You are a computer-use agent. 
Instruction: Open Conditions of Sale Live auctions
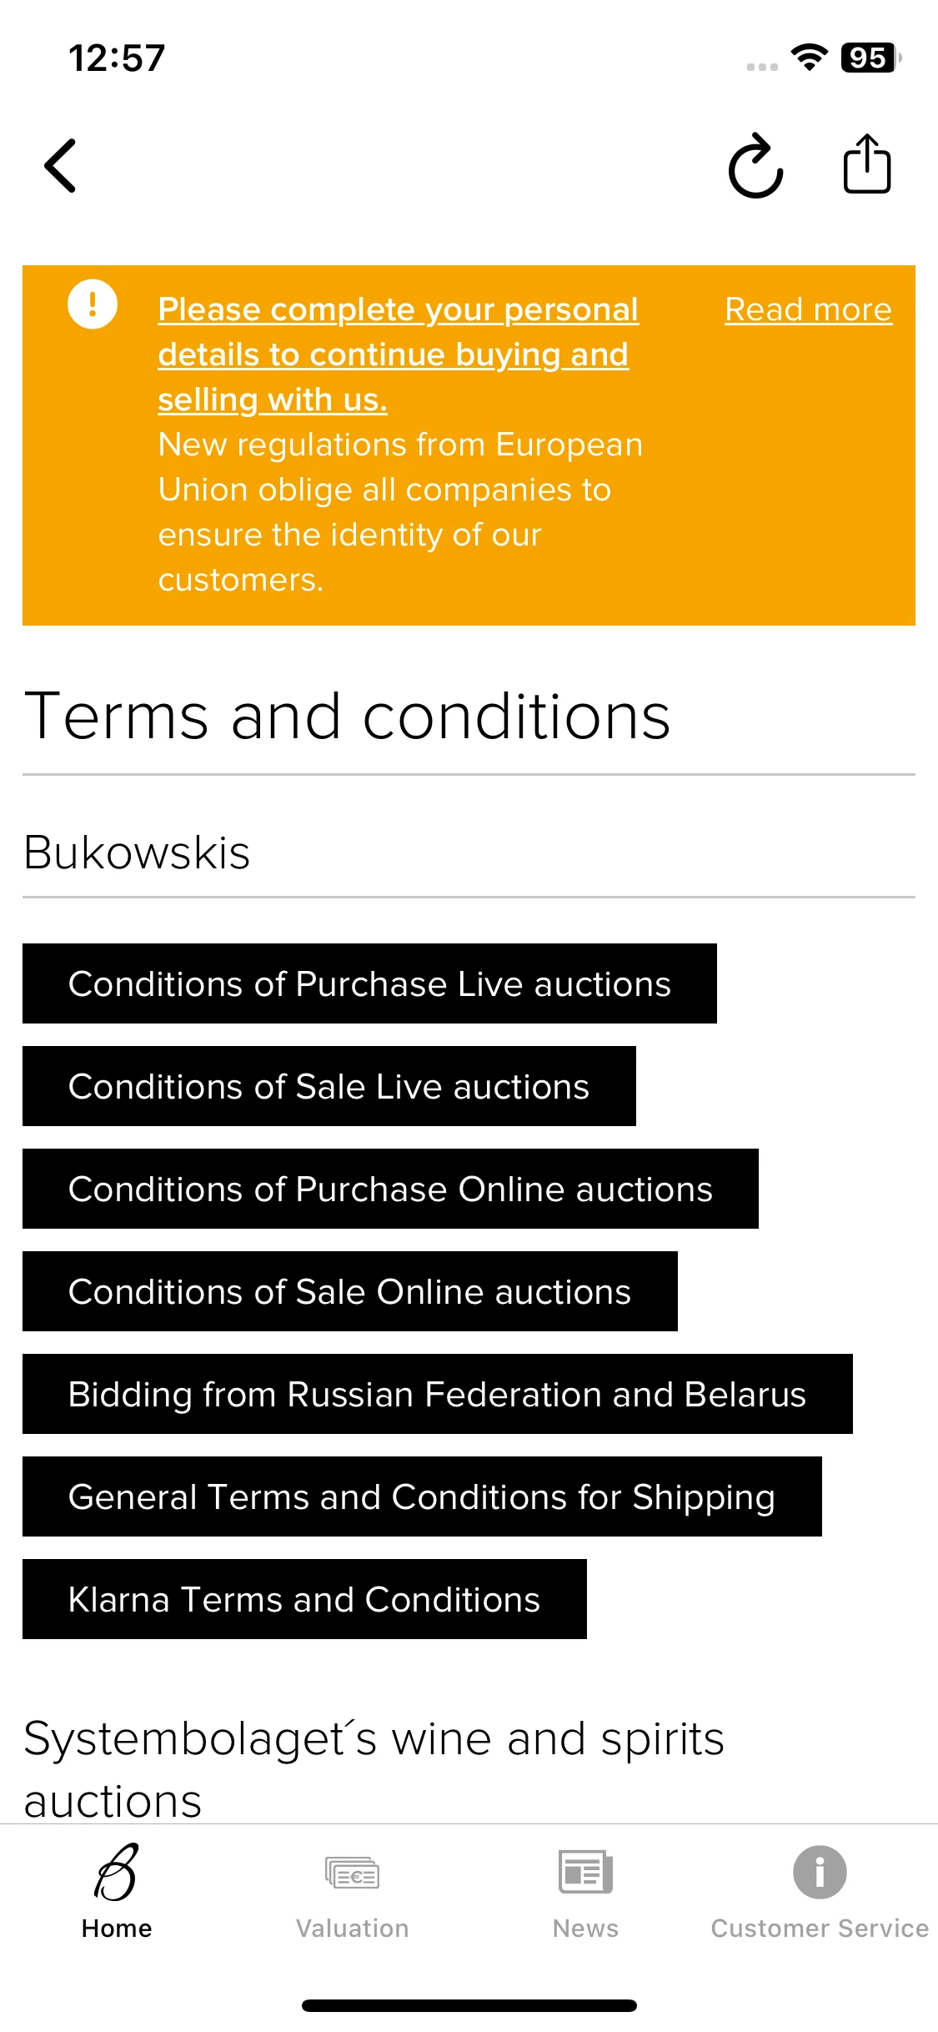pos(329,1086)
